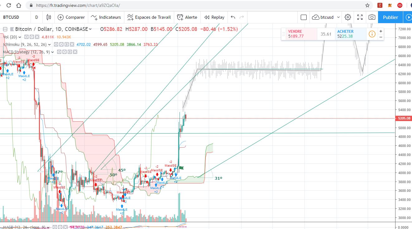Expand the Ichimoku indicator arrow
The height and width of the screenshot is (229, 412).
tap(49, 45)
